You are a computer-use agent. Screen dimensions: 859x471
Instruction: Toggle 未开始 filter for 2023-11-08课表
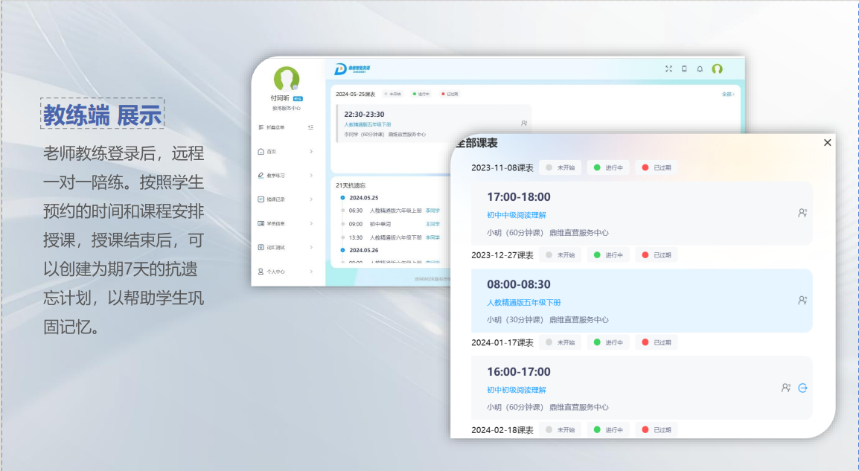pyautogui.click(x=560, y=167)
